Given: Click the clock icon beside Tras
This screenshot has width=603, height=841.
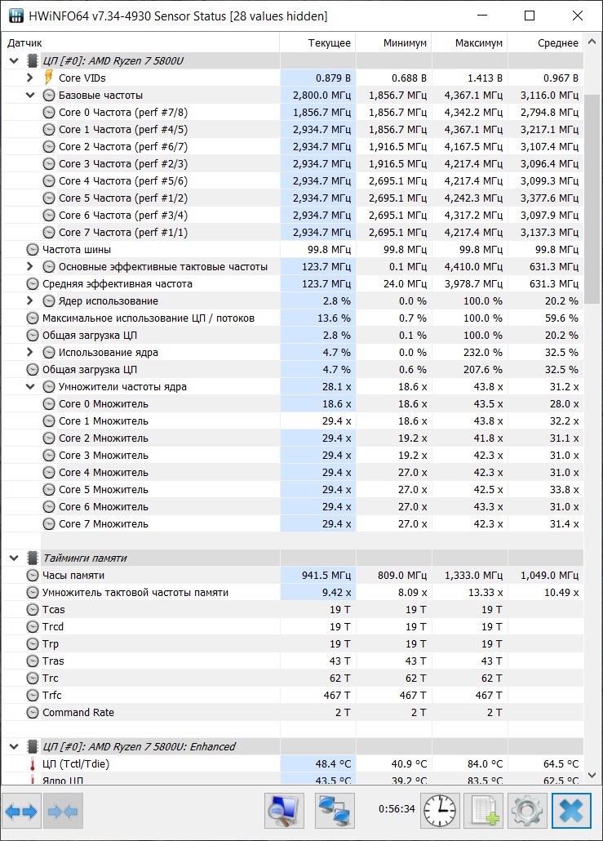Looking at the screenshot, I should pos(33,661).
